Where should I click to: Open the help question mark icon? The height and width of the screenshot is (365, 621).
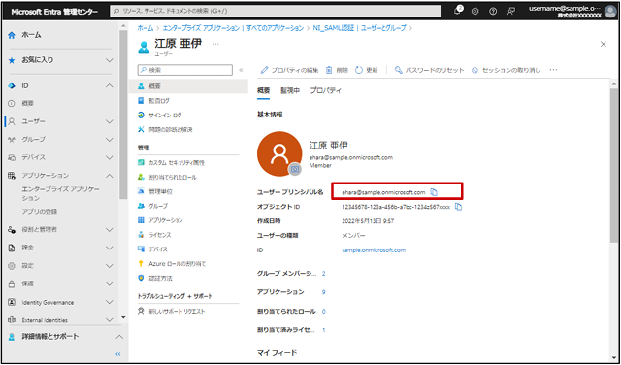493,11
